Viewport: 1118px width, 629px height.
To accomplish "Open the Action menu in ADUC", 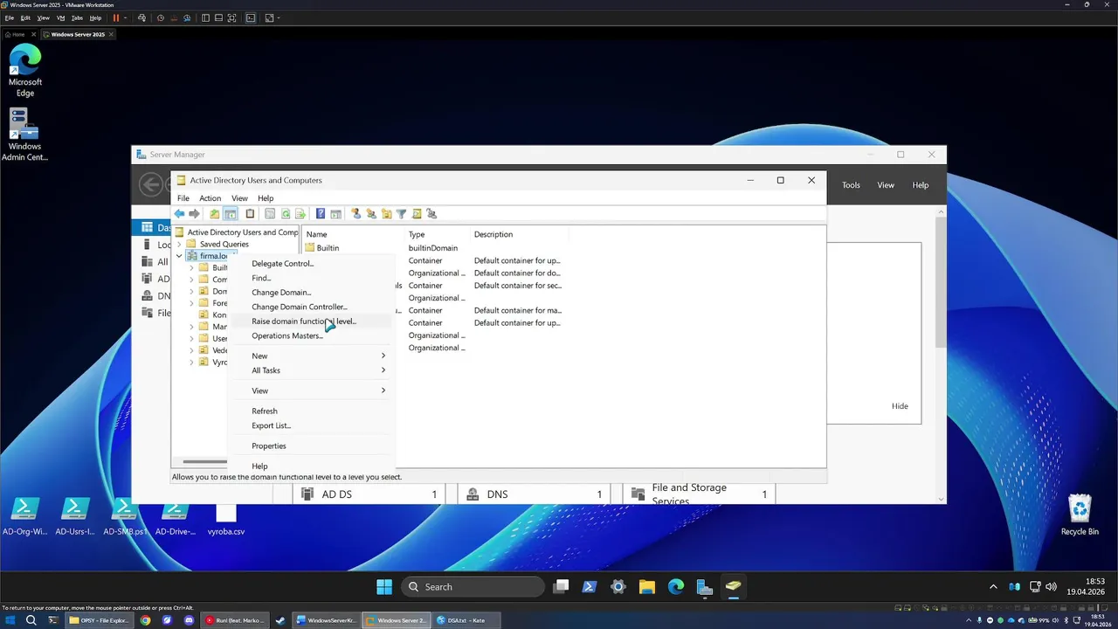I will pos(210,198).
